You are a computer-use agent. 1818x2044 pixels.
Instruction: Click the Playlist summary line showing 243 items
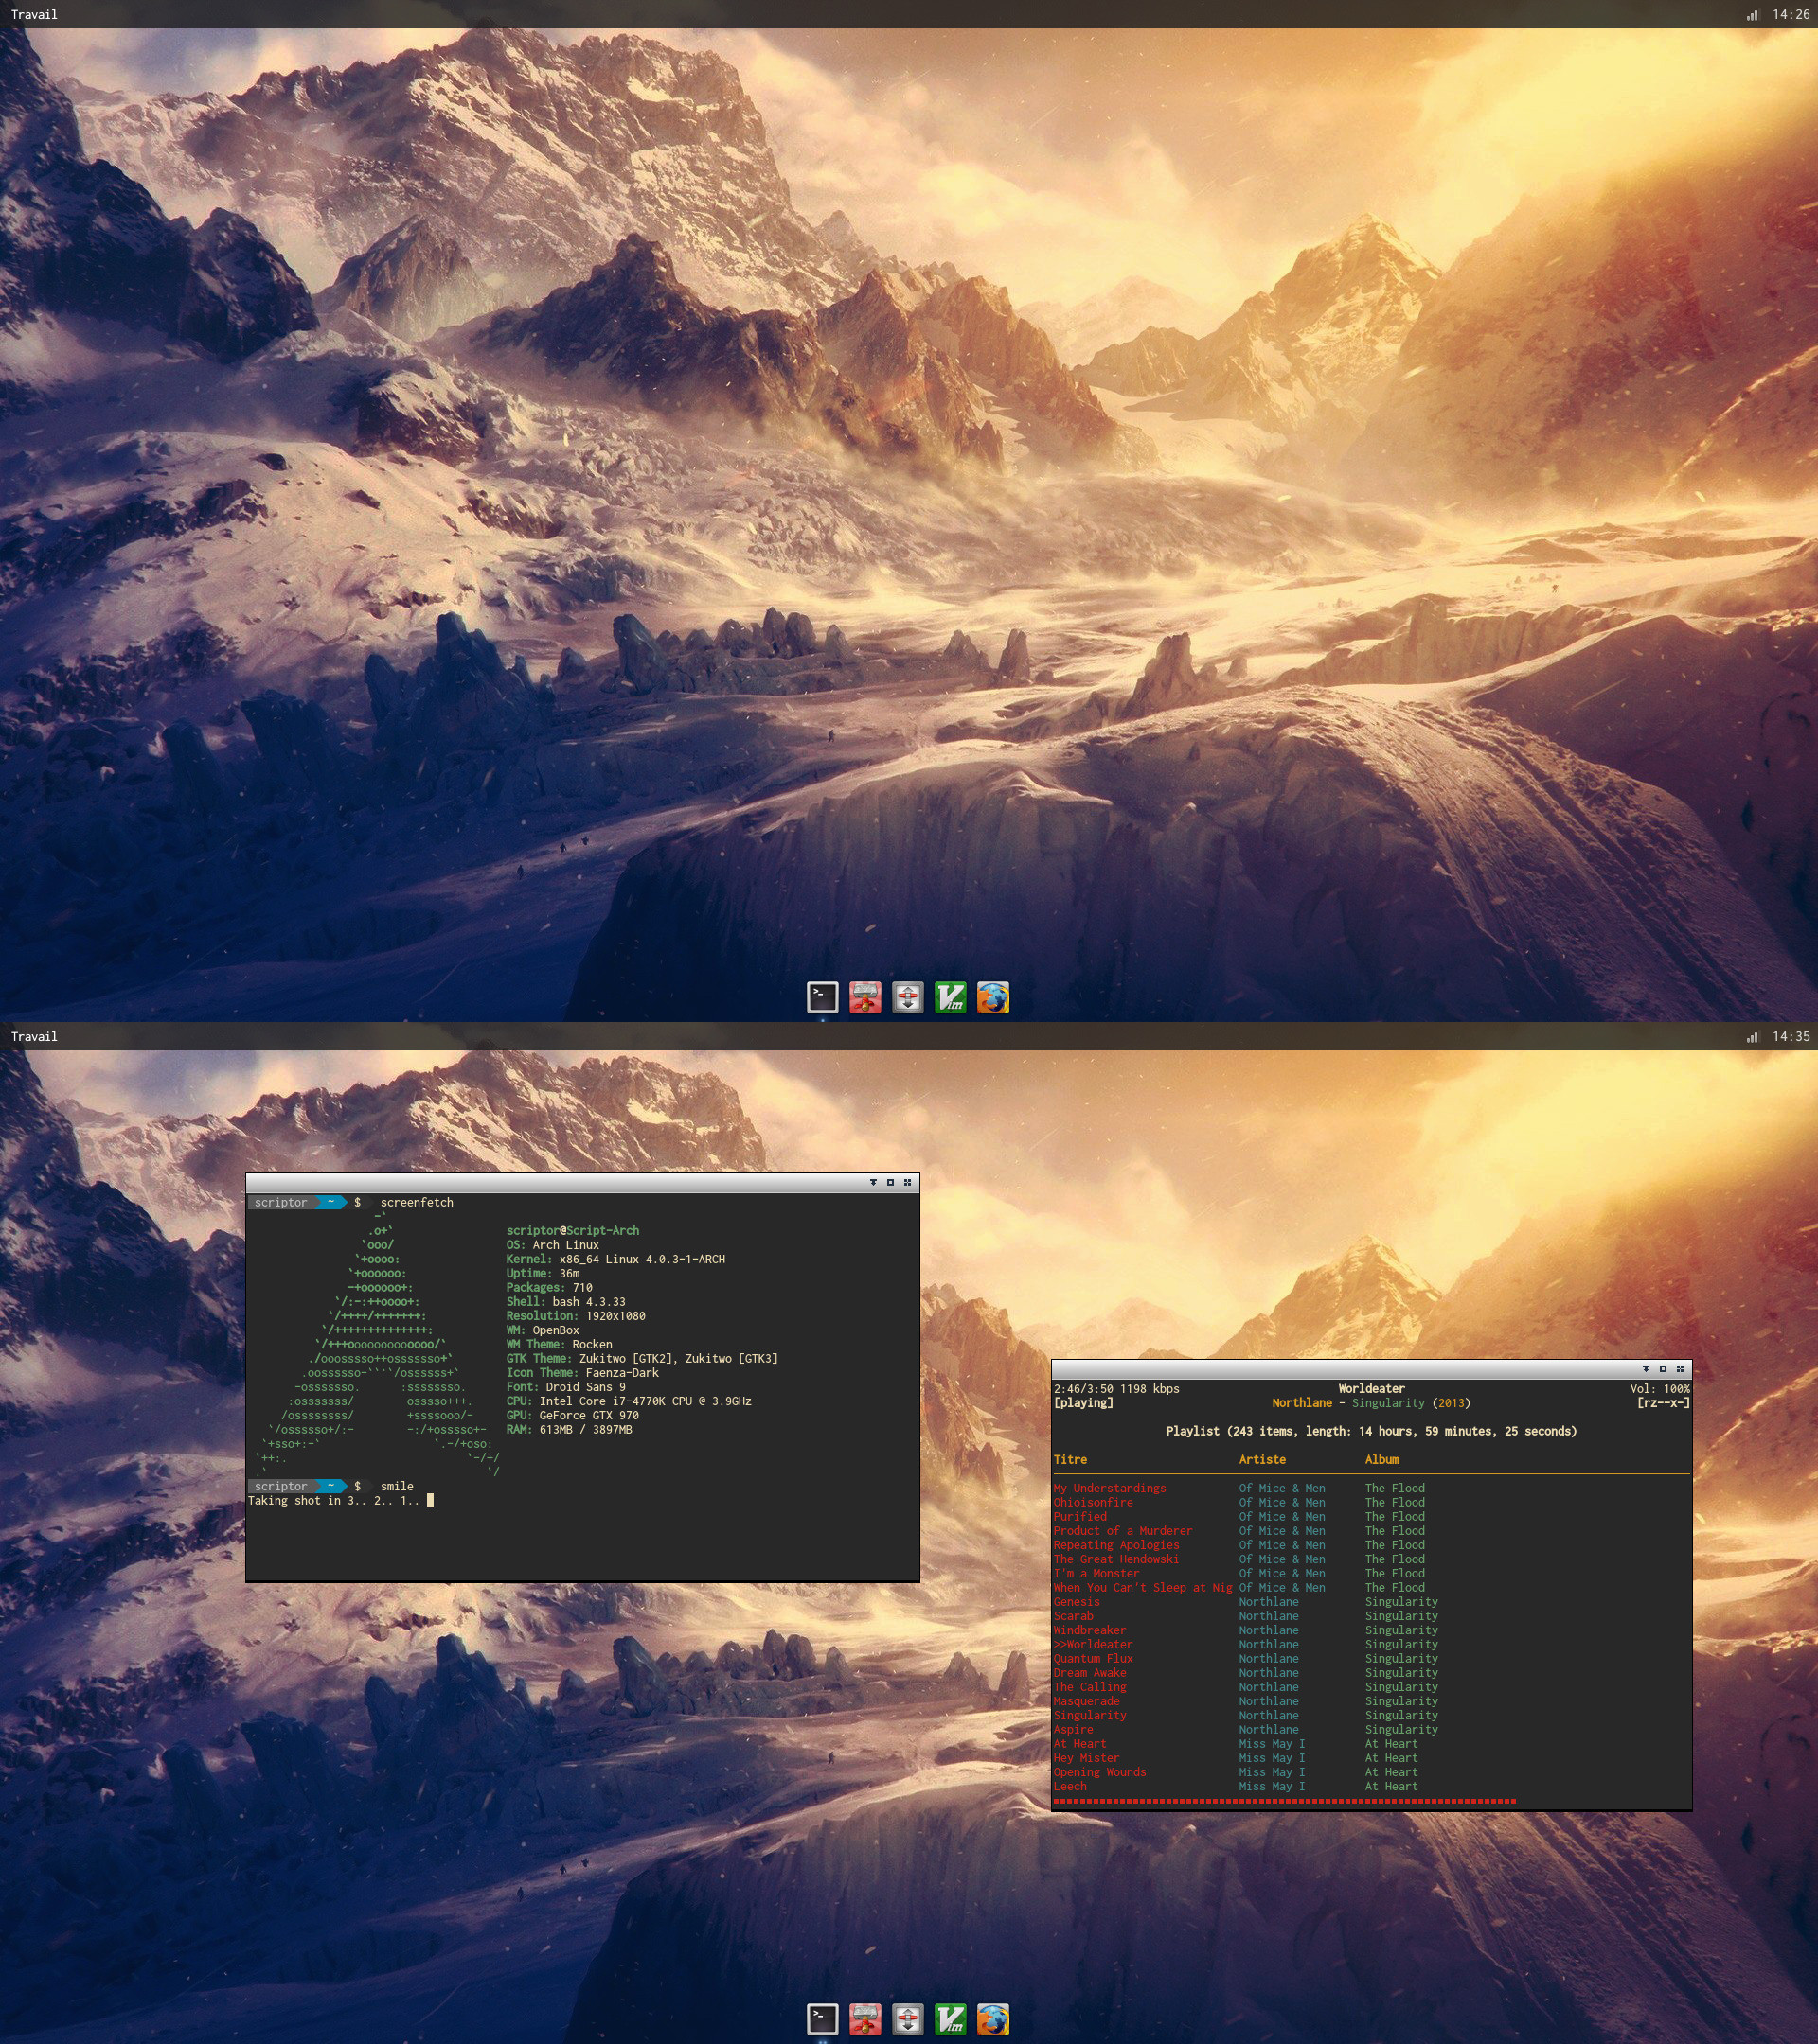pos(1371,1431)
